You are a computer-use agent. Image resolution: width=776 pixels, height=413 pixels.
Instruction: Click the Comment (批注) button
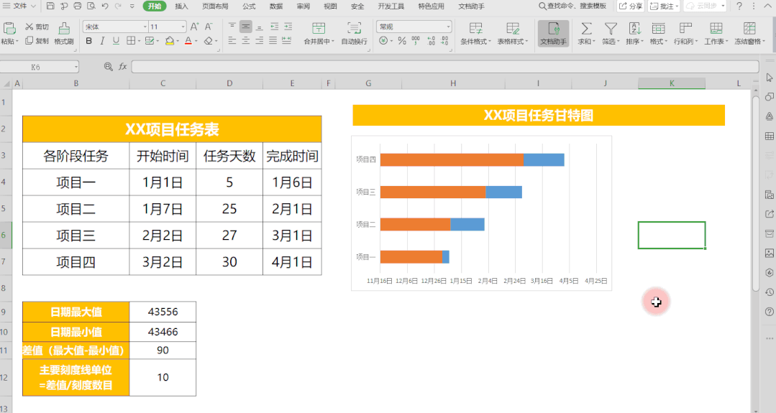click(663, 6)
